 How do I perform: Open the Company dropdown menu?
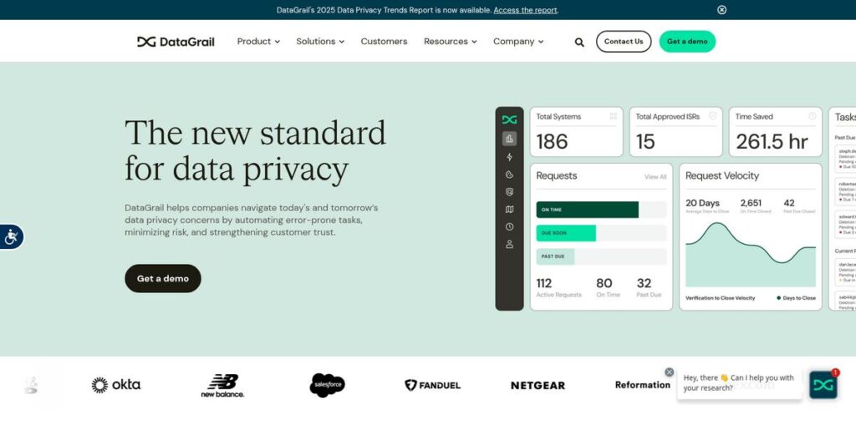pyautogui.click(x=517, y=42)
